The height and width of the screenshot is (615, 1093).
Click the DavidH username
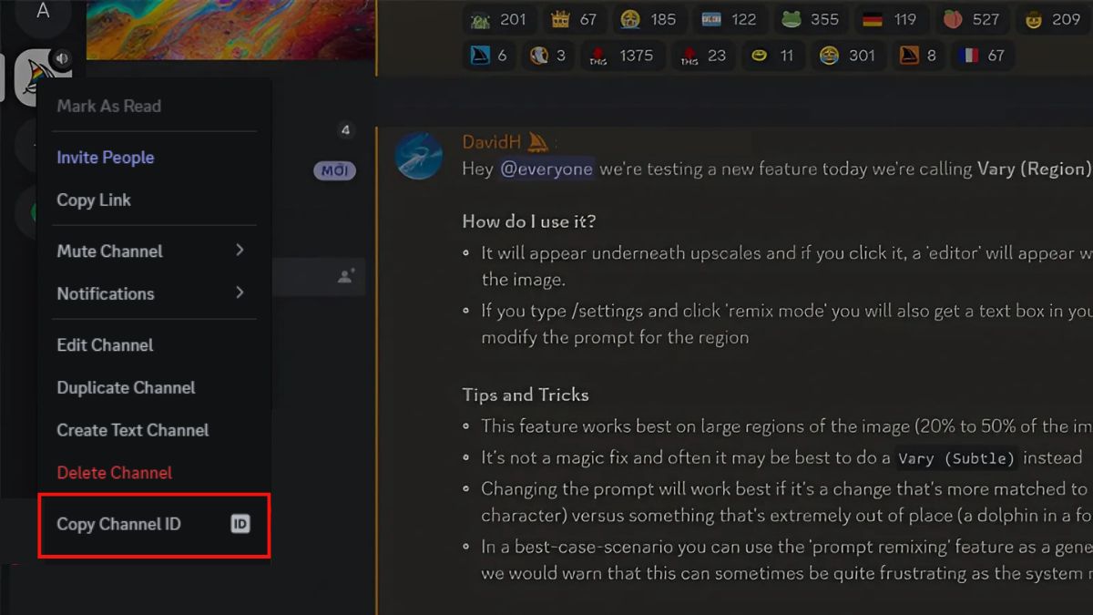(x=493, y=142)
